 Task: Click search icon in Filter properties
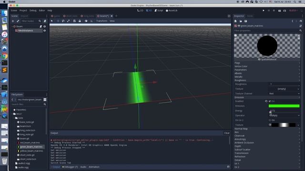(x=301, y=30)
